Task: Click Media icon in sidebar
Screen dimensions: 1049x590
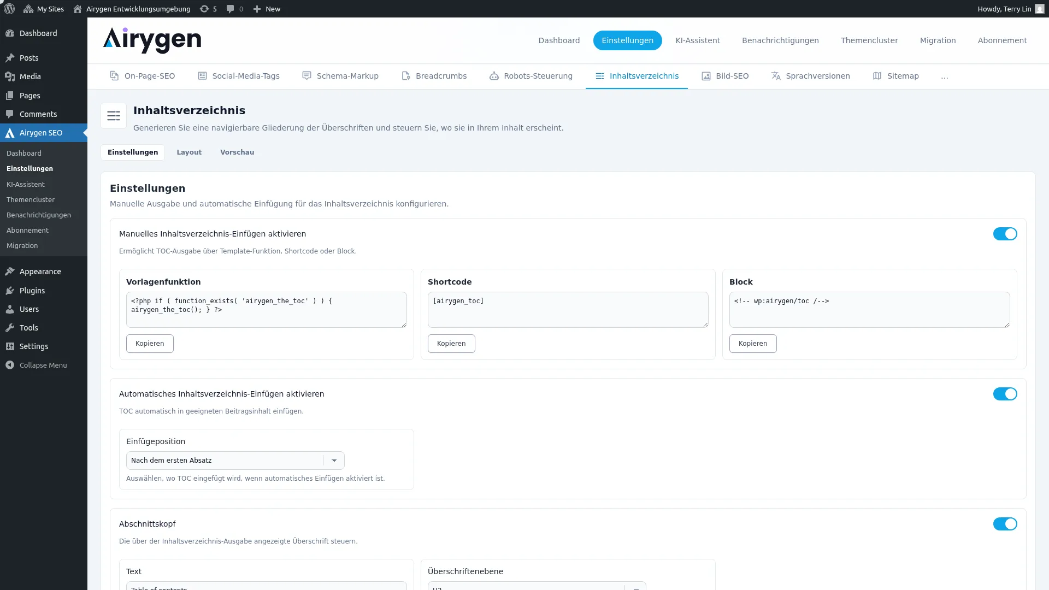Action: click(10, 76)
